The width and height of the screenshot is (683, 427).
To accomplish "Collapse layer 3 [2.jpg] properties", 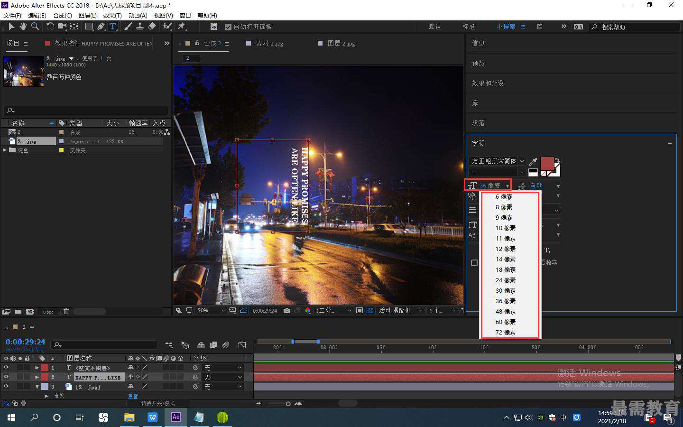I will point(37,387).
